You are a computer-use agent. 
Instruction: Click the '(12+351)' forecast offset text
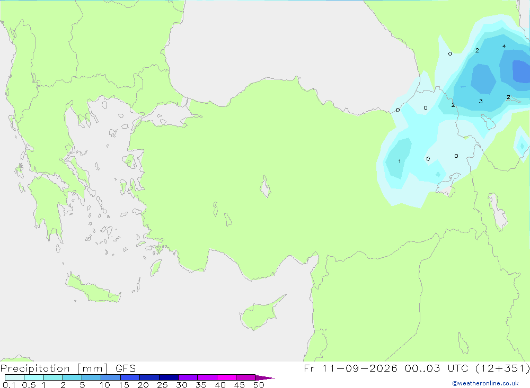pyautogui.click(x=502, y=368)
